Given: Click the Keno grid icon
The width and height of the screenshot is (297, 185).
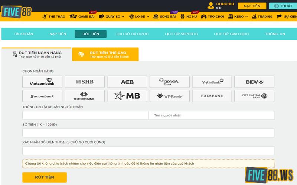Looking at the screenshot, I should tap(231, 16).
